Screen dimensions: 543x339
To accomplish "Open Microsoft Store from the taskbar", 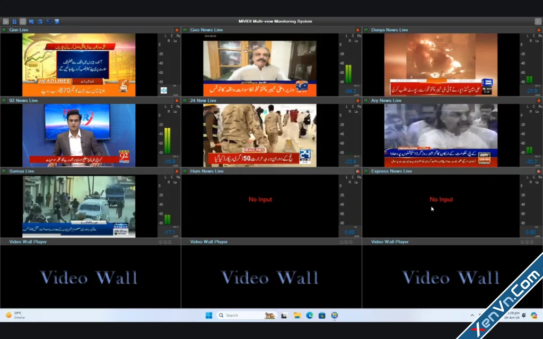I will [322, 315].
